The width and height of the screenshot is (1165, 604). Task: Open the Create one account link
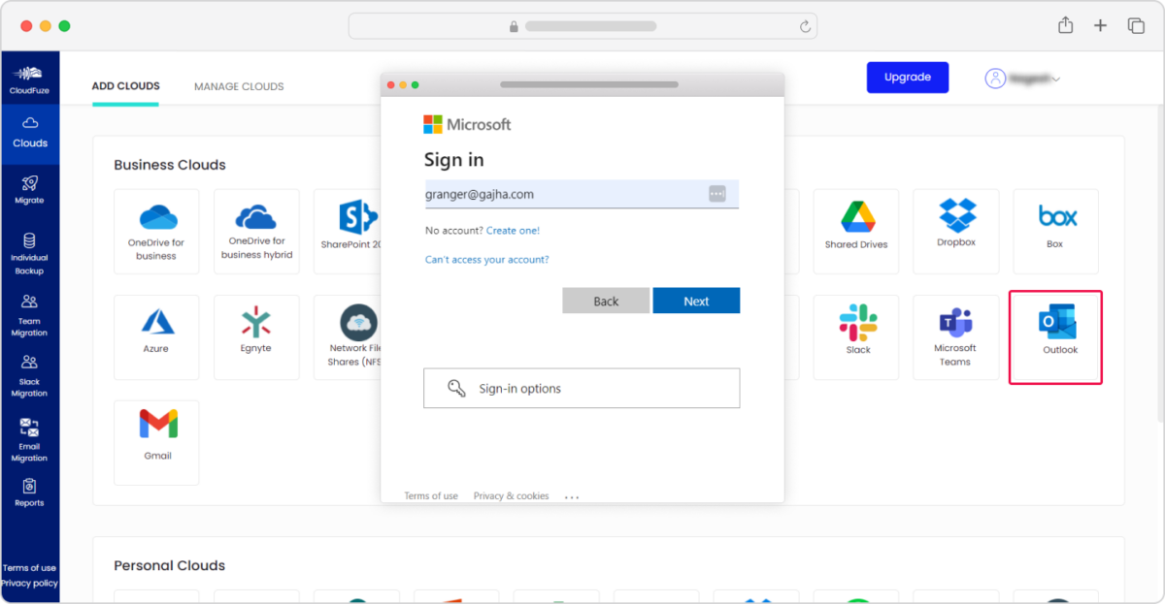point(516,230)
